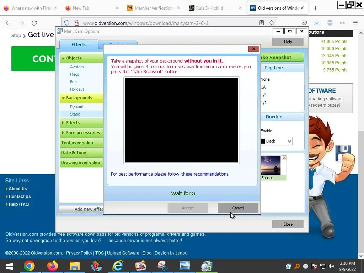Open File Explorer from the taskbar
364x273 pixels.
pyautogui.click(x=75, y=266)
